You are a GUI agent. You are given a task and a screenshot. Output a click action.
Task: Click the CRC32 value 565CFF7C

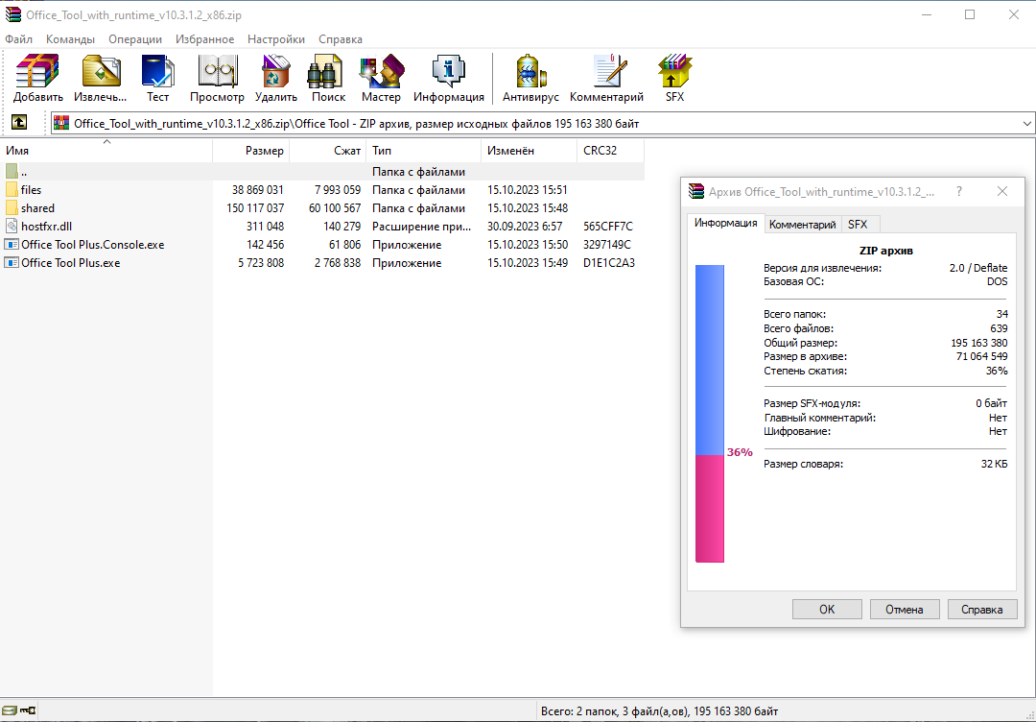[608, 227]
